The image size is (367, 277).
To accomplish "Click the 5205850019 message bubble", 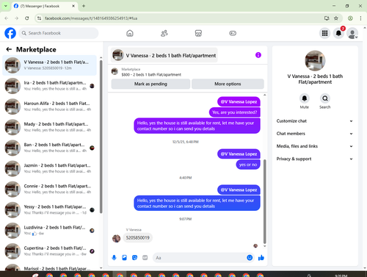I will pyautogui.click(x=137, y=237).
